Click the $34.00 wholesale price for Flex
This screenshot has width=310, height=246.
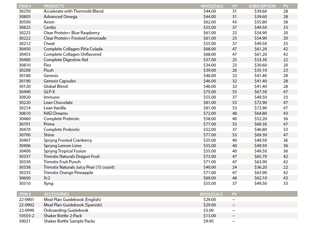tap(210, 65)
